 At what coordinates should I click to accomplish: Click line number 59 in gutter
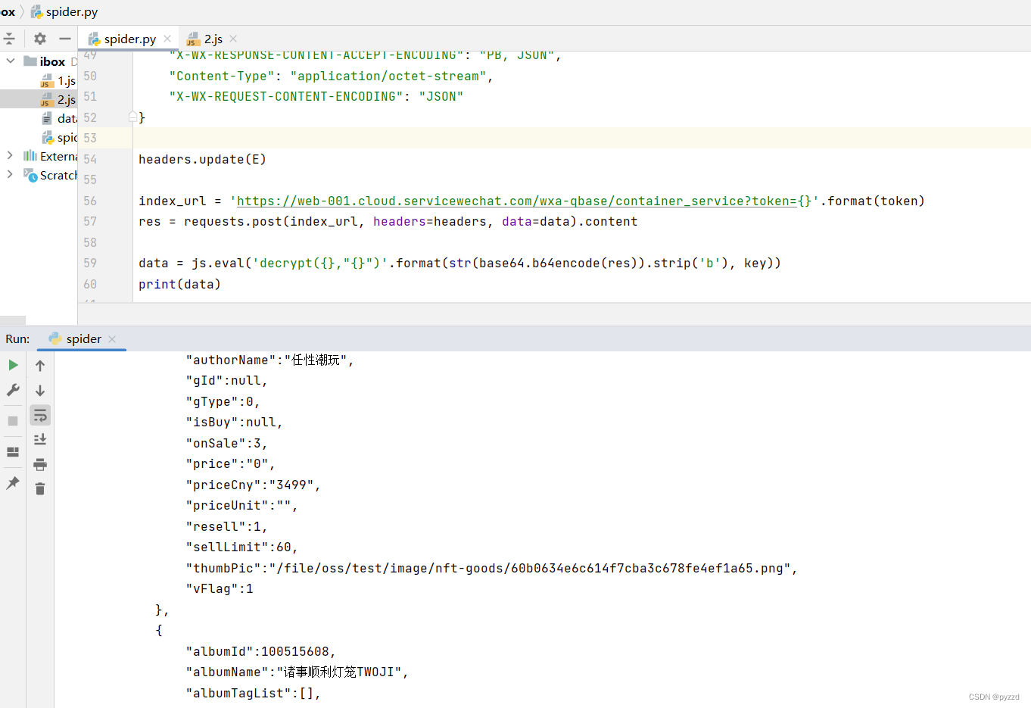pyautogui.click(x=90, y=263)
